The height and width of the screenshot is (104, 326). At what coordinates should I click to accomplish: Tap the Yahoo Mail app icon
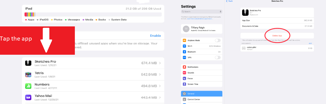click(x=28, y=97)
